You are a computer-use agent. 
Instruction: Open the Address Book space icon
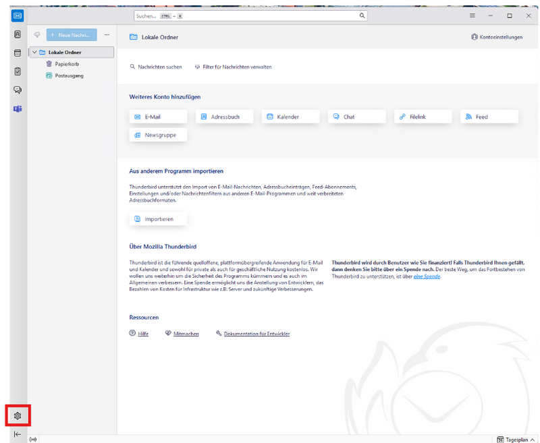point(18,34)
